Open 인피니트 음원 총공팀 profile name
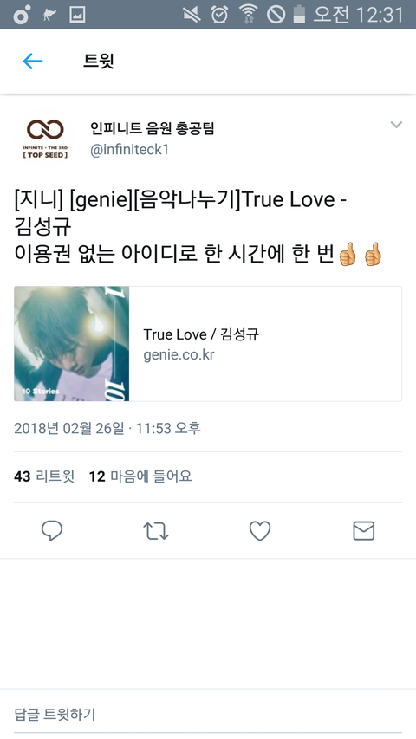Image resolution: width=416 pixels, height=739 pixels. coord(153,127)
